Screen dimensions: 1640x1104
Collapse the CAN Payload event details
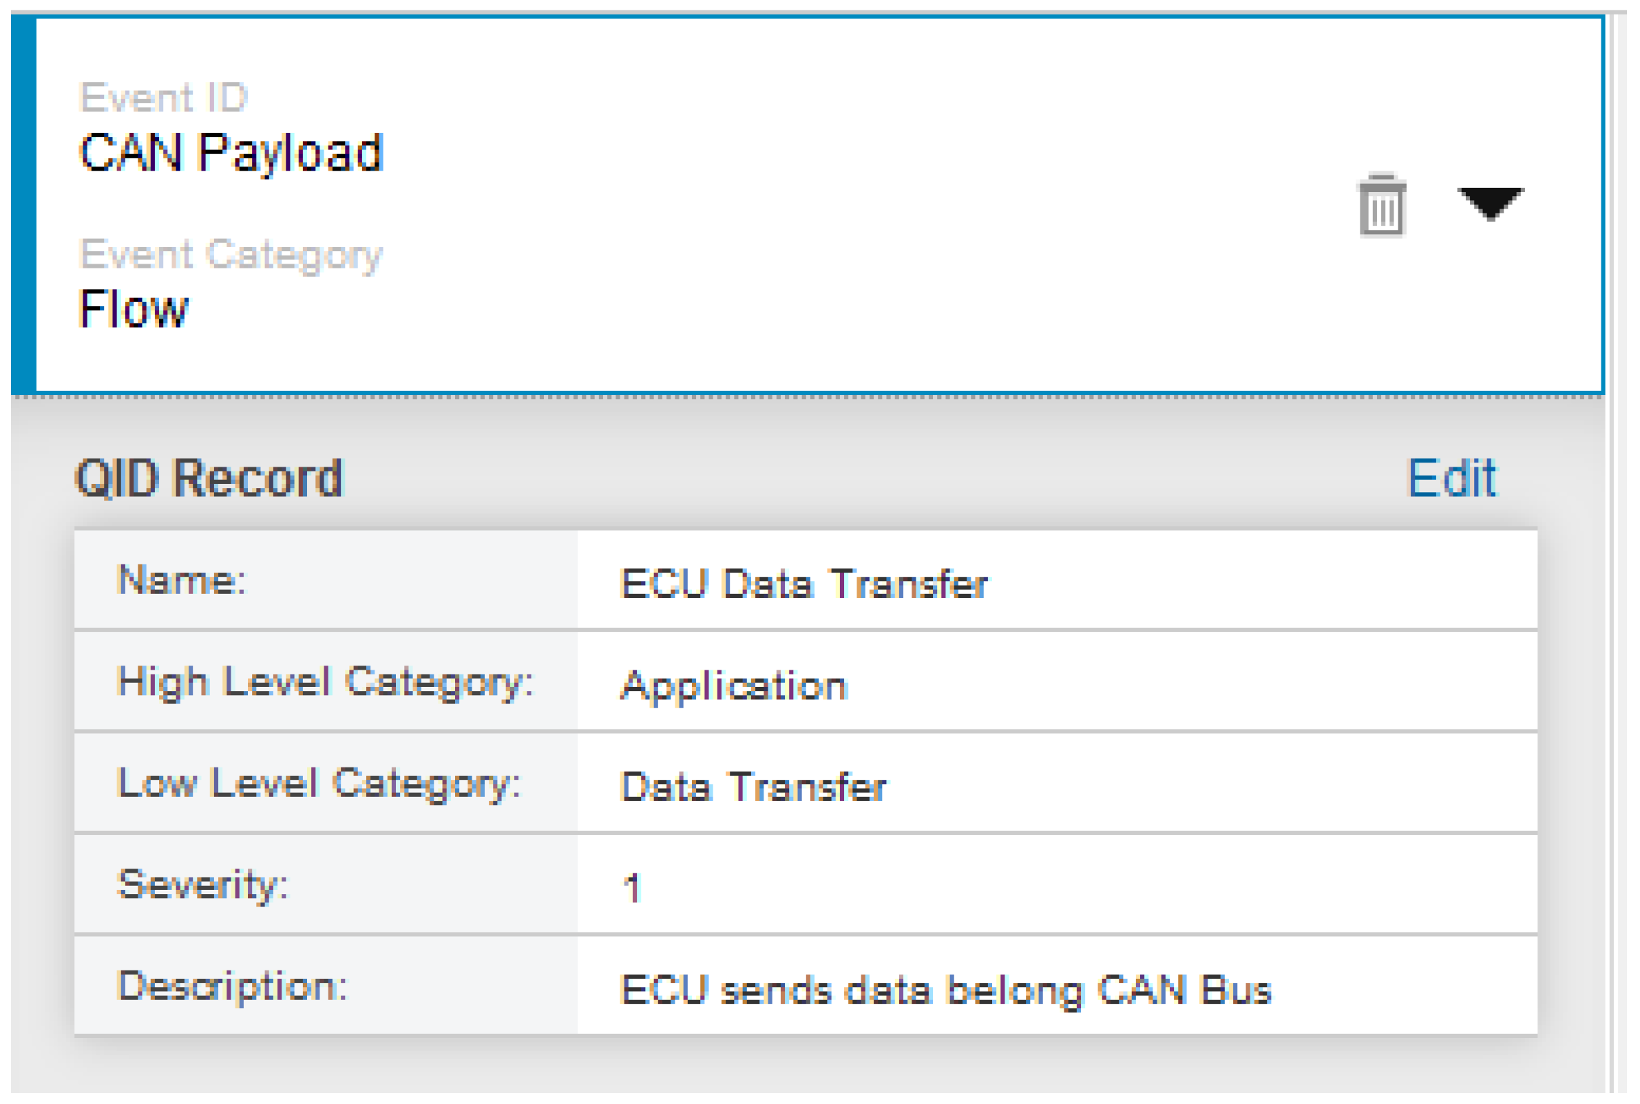click(1490, 204)
